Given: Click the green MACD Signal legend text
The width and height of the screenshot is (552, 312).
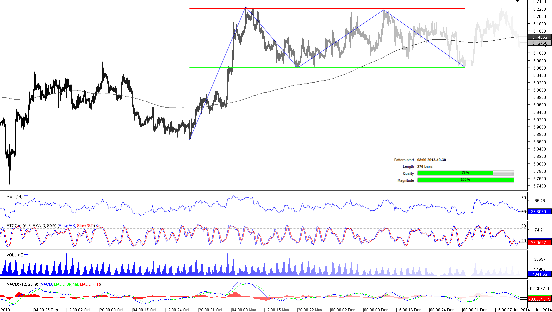Looking at the screenshot, I should 66,284.
